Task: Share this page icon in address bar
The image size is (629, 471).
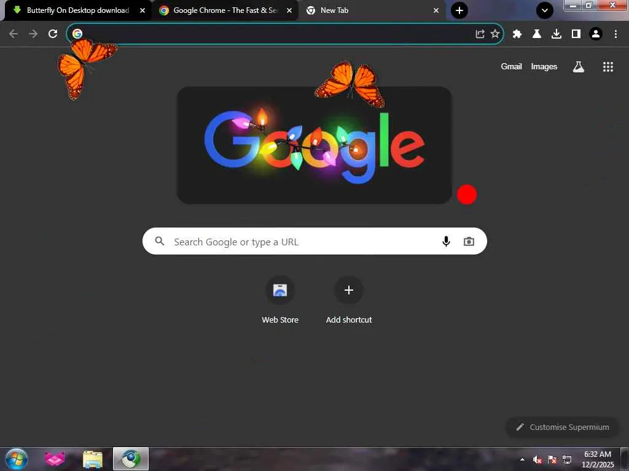Action: (480, 34)
